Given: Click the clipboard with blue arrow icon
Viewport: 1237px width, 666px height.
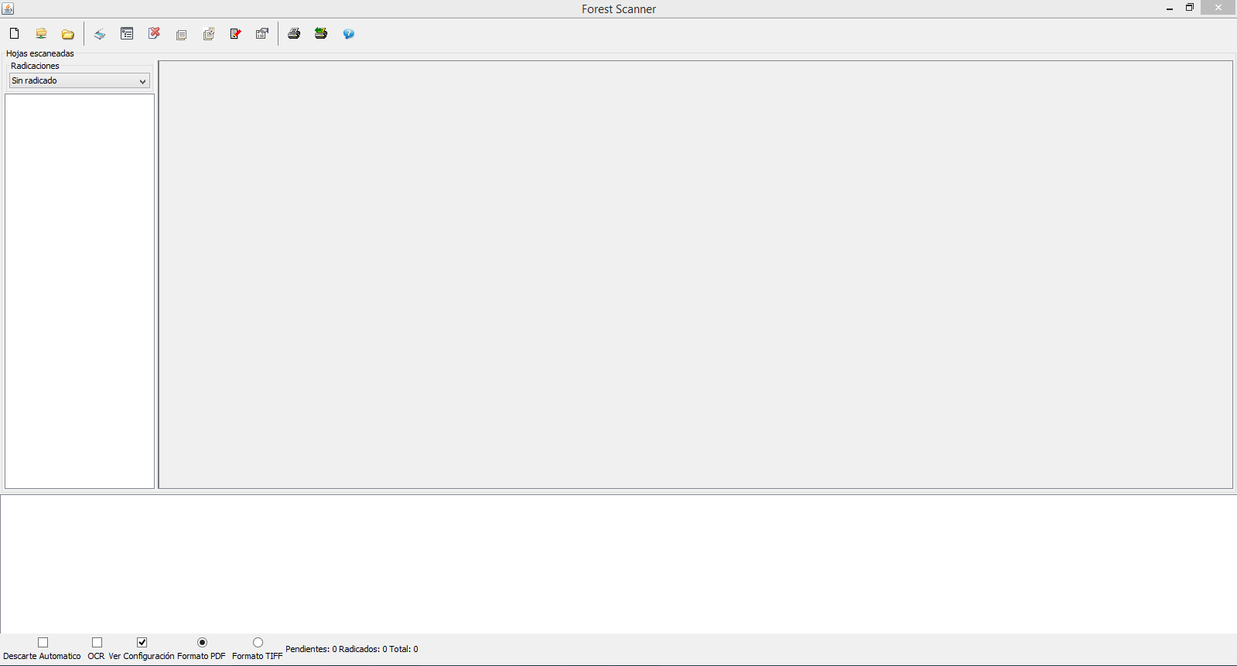Looking at the screenshot, I should click(262, 33).
